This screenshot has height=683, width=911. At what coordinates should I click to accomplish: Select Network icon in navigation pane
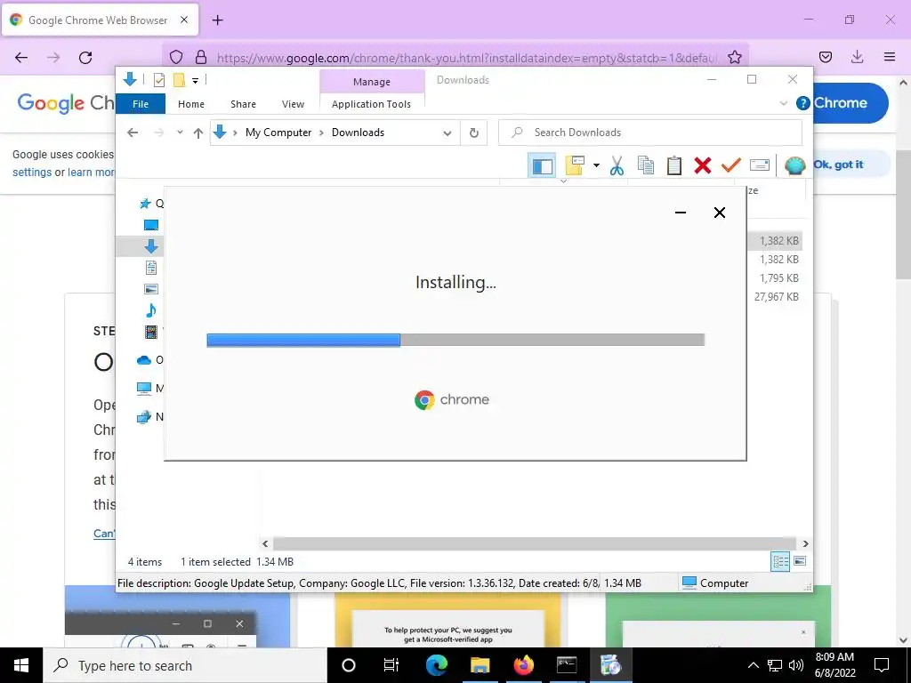coord(143,417)
